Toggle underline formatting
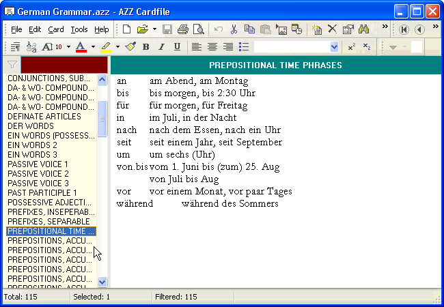Viewport: 444px width, 307px height. point(178,47)
